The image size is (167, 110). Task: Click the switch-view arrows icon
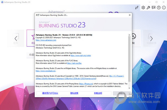coord(137,8)
